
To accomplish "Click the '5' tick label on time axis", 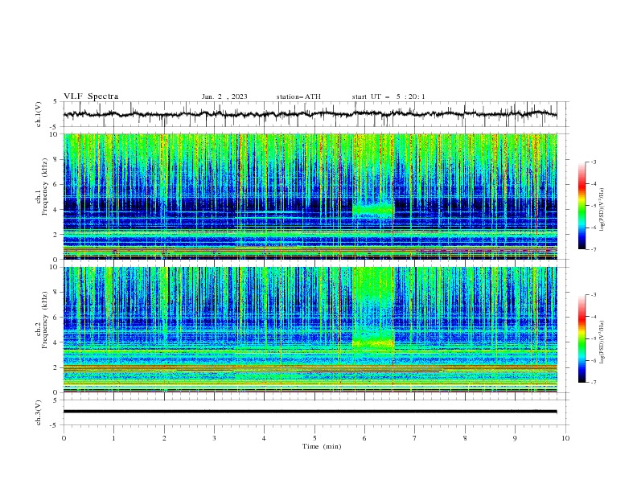I will coord(314,438).
